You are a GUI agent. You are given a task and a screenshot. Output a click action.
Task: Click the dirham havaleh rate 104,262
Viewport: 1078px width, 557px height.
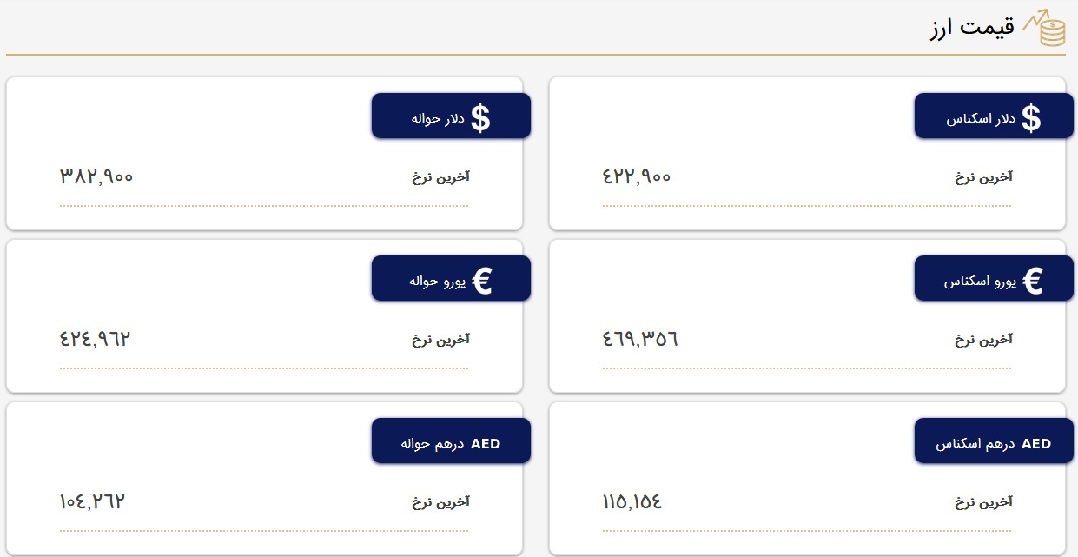(x=93, y=501)
